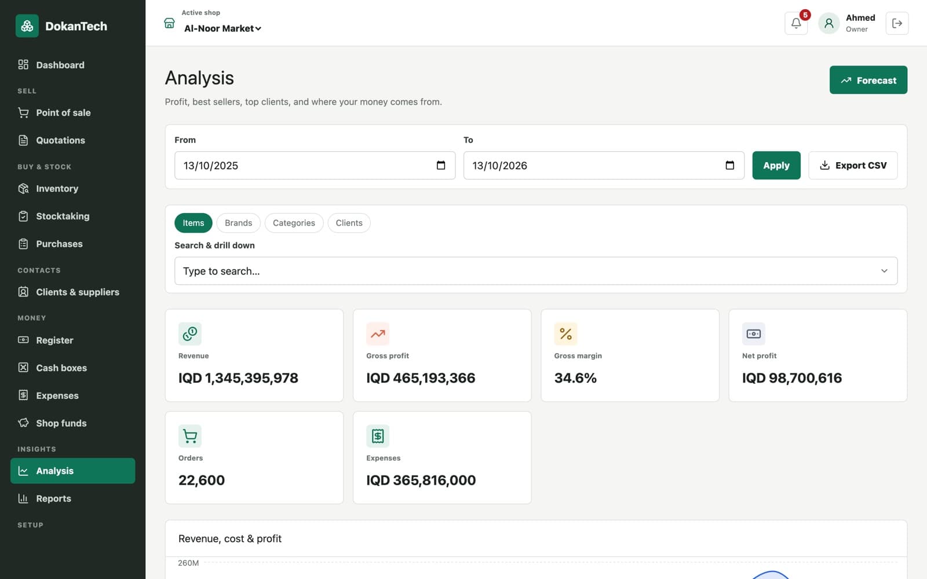This screenshot has height=579, width=927.
Task: Navigate to Stocktaking
Action: pyautogui.click(x=72, y=216)
